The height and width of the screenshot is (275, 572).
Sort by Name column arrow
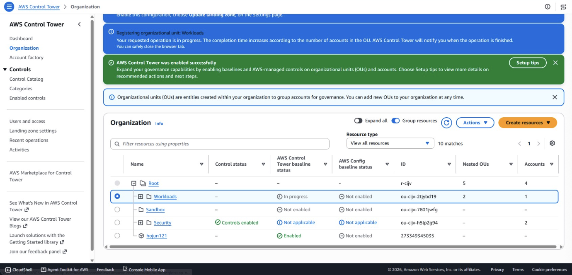coord(201,164)
